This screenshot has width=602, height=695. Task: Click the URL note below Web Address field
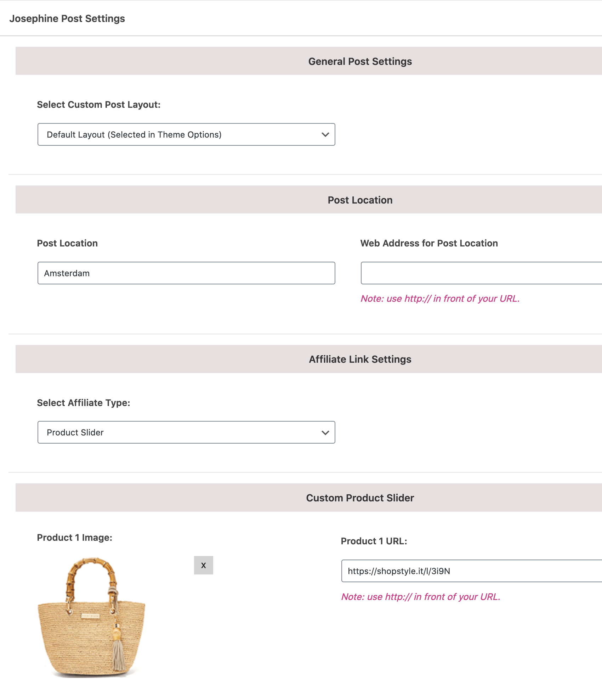click(x=440, y=299)
